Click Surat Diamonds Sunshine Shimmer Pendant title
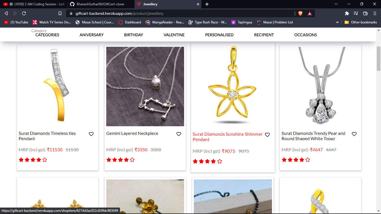Screen dimensions: 381x214 tap(228, 137)
